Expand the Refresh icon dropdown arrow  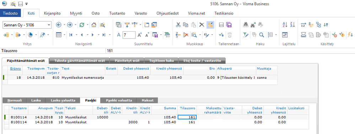88,24
